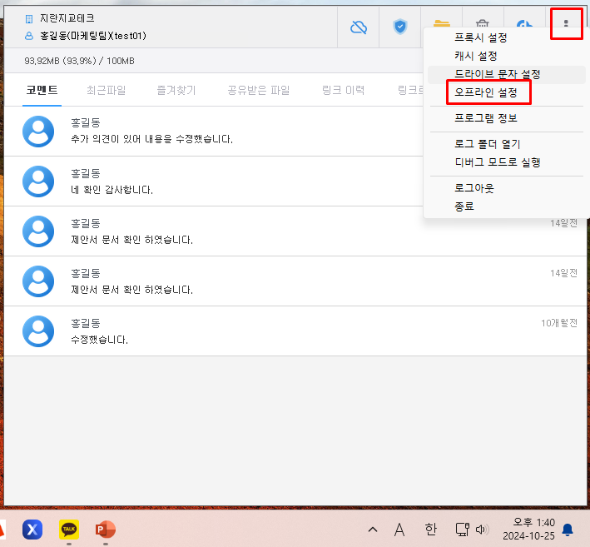The image size is (590, 547).
Task: Open the clock showing 오후 1:40
Action: 534,523
